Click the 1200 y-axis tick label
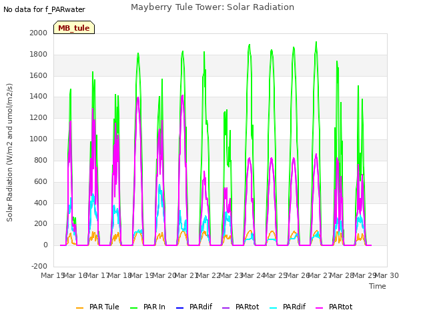This screenshot has width=427, height=320. [39, 118]
